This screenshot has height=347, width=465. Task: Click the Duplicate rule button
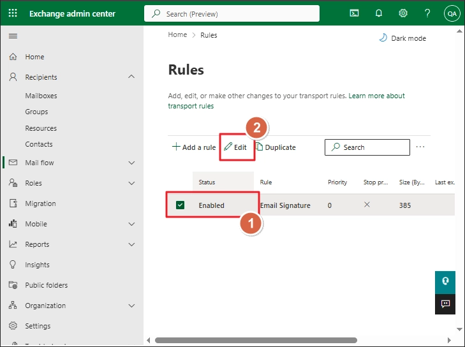pos(276,147)
